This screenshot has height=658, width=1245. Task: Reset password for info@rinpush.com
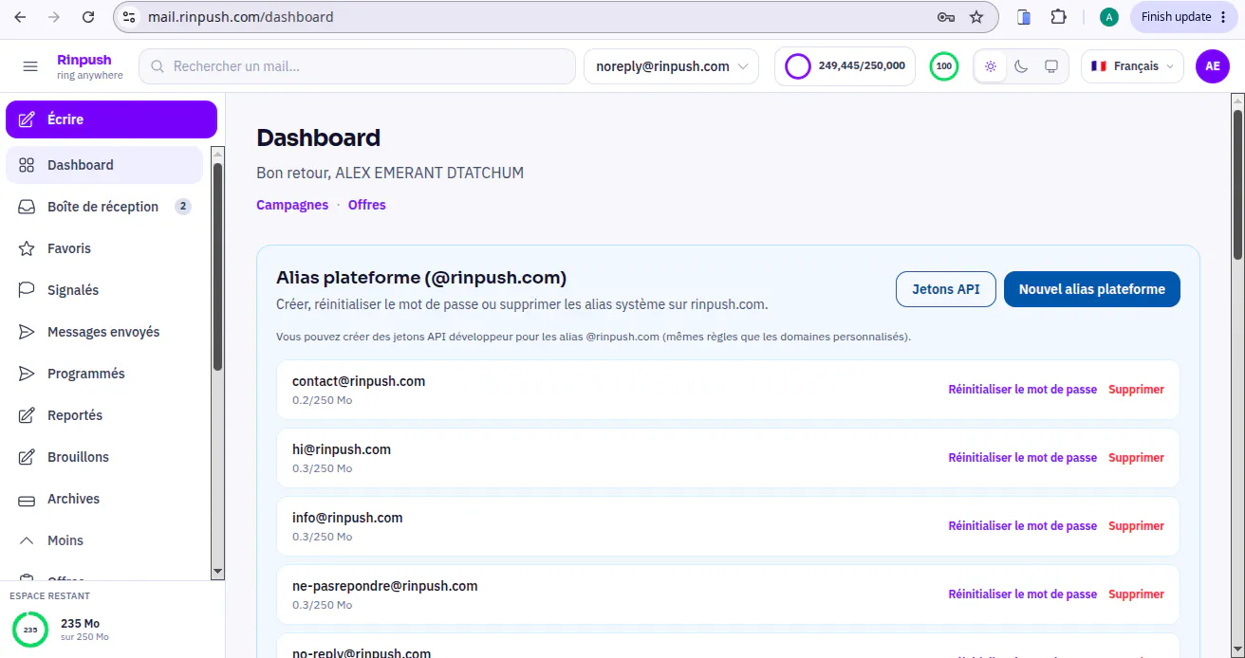[1023, 526]
